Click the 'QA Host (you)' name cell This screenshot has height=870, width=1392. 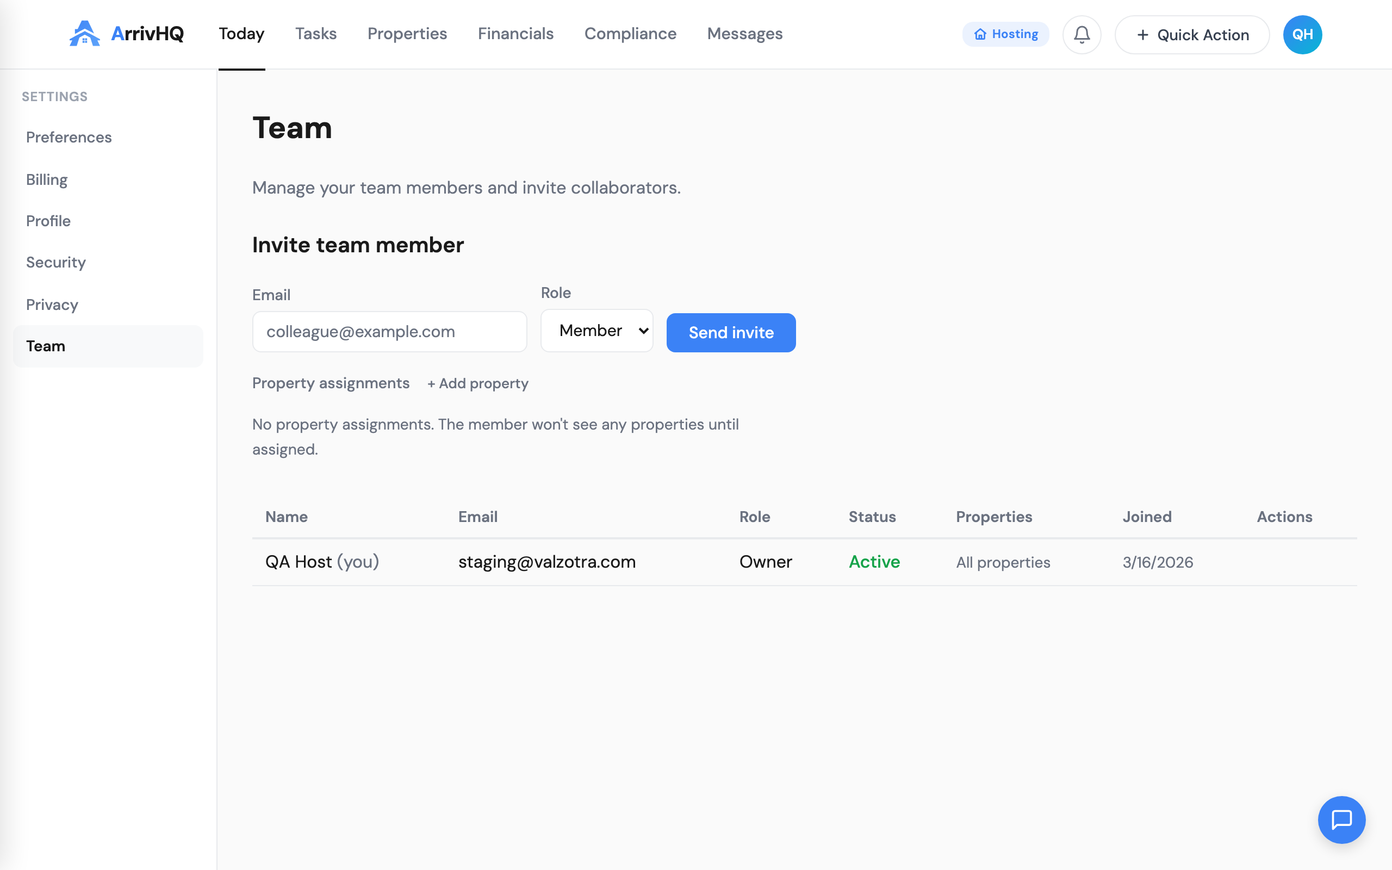click(x=322, y=562)
